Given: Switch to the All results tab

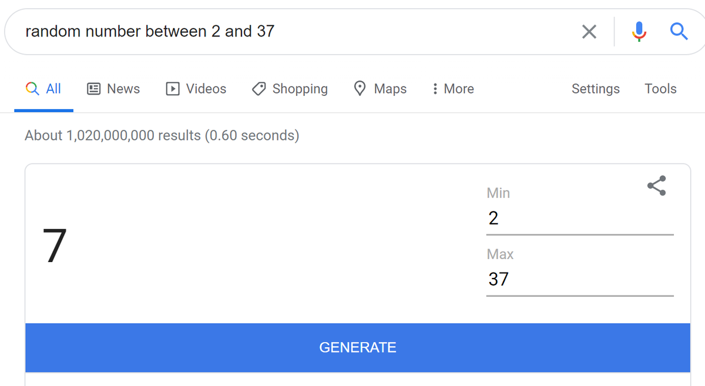Looking at the screenshot, I should pyautogui.click(x=44, y=89).
